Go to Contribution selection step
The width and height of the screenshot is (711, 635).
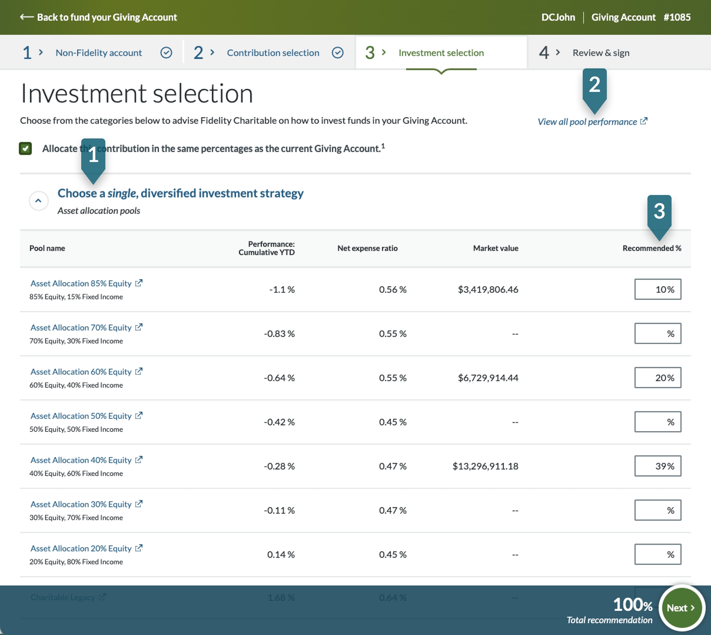point(273,53)
